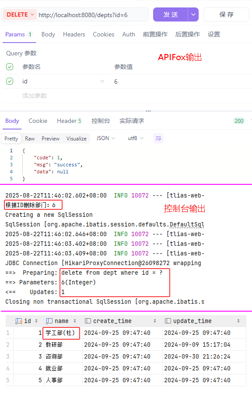Switch to the Headers request tab
The height and width of the screenshot is (395, 252).
[74, 34]
